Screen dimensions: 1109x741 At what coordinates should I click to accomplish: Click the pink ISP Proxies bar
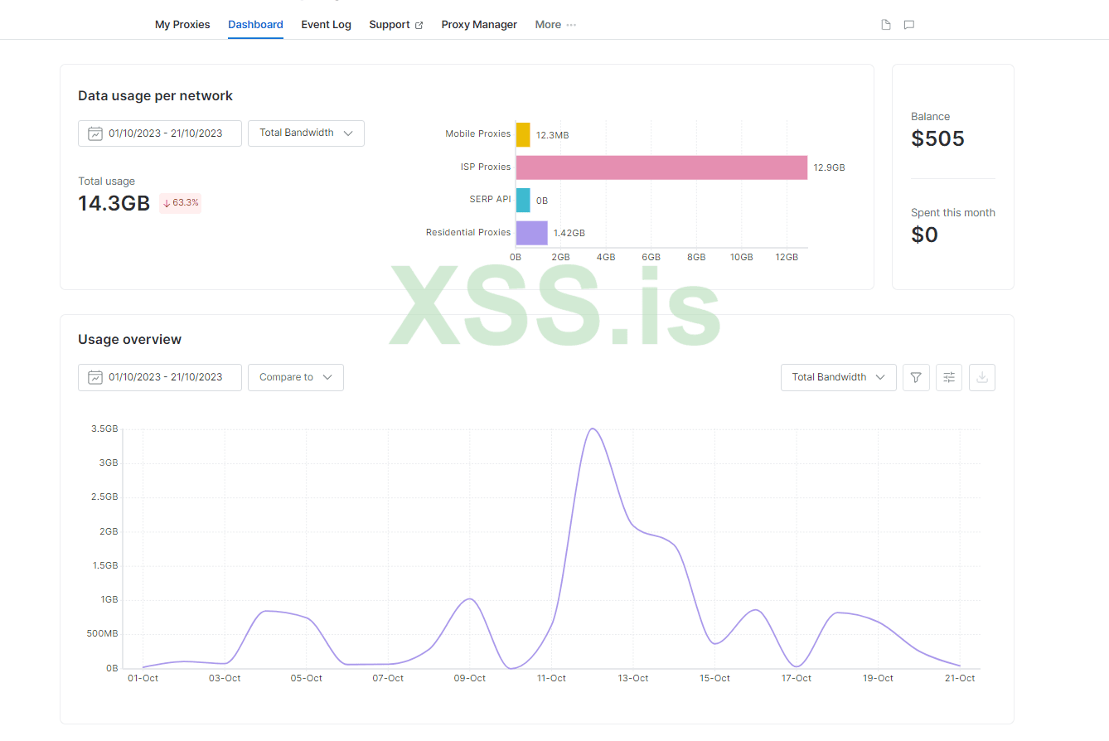[x=661, y=167]
